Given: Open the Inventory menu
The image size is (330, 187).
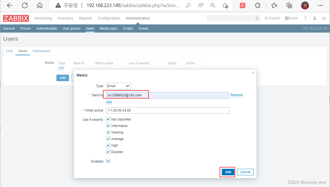Looking at the screenshot, I should click(65, 18).
